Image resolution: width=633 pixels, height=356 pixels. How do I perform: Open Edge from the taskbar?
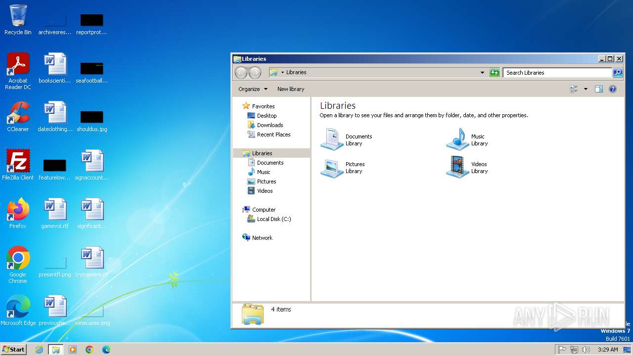point(106,350)
